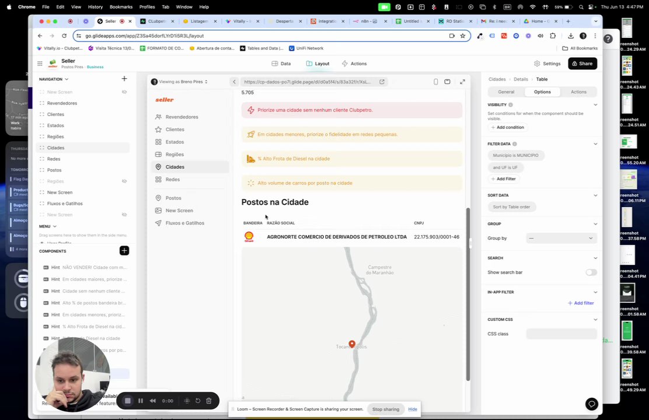Collapse the Custom CSS section chevron

[x=595, y=320]
